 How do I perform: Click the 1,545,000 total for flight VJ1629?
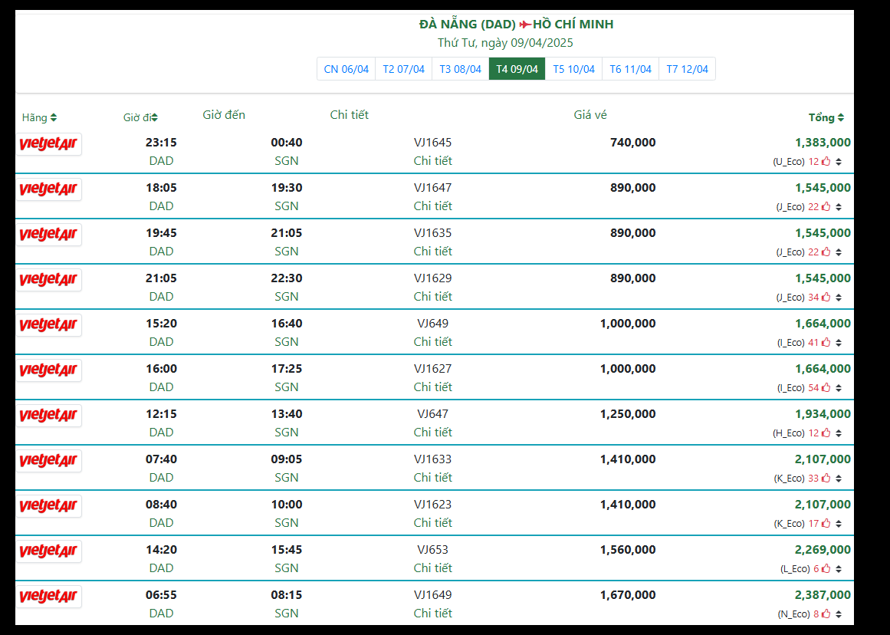pos(823,278)
